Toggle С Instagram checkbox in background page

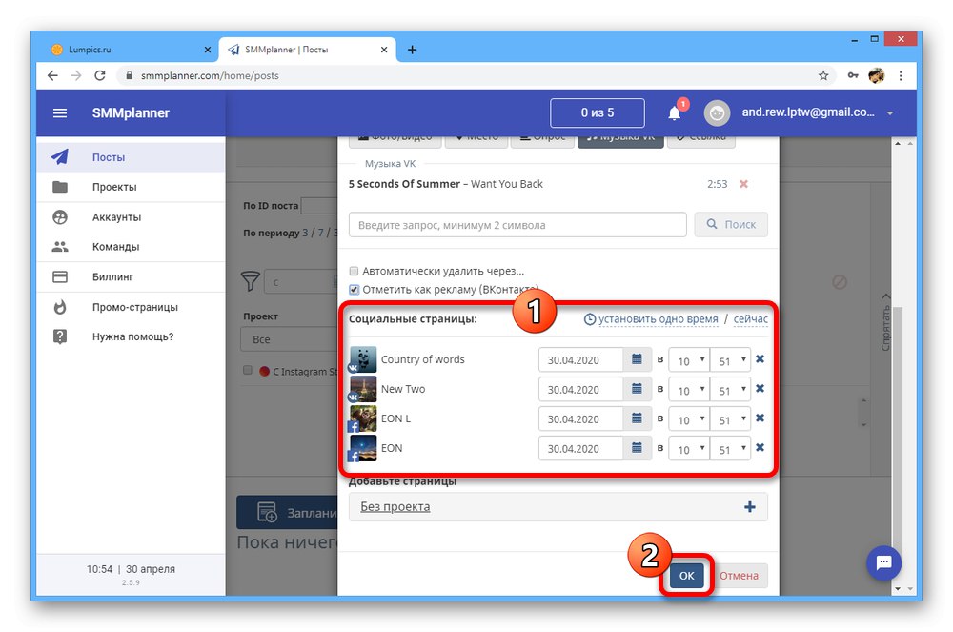click(248, 370)
